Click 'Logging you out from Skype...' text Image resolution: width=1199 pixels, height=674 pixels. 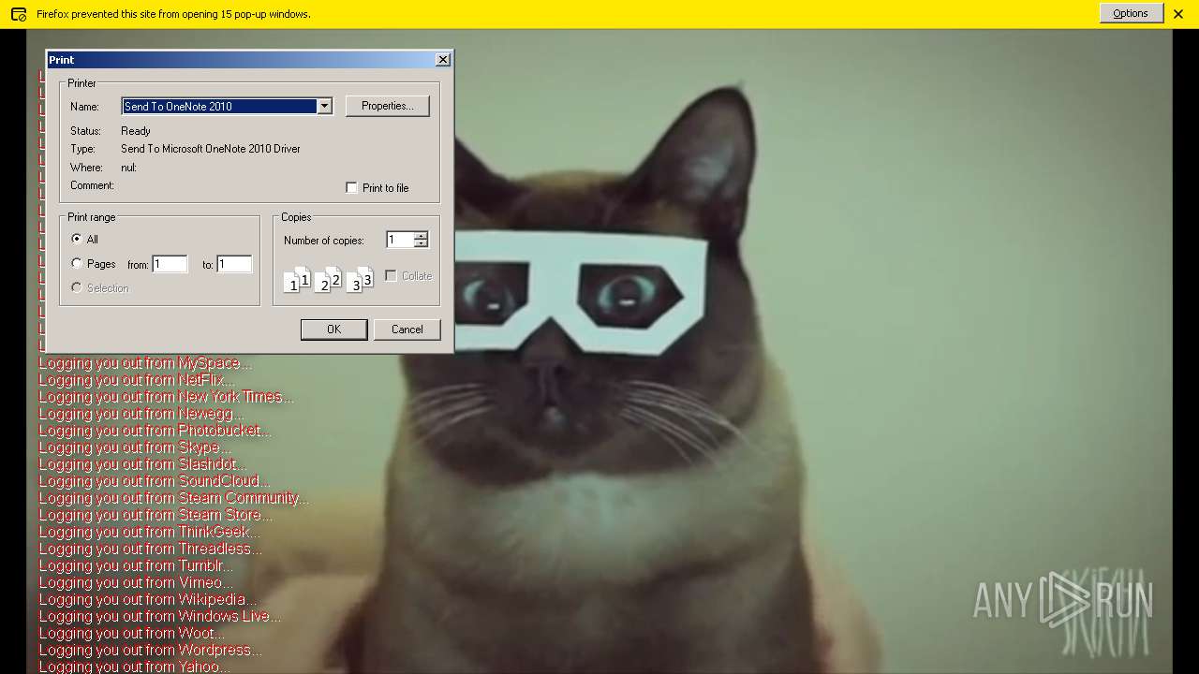click(x=135, y=447)
